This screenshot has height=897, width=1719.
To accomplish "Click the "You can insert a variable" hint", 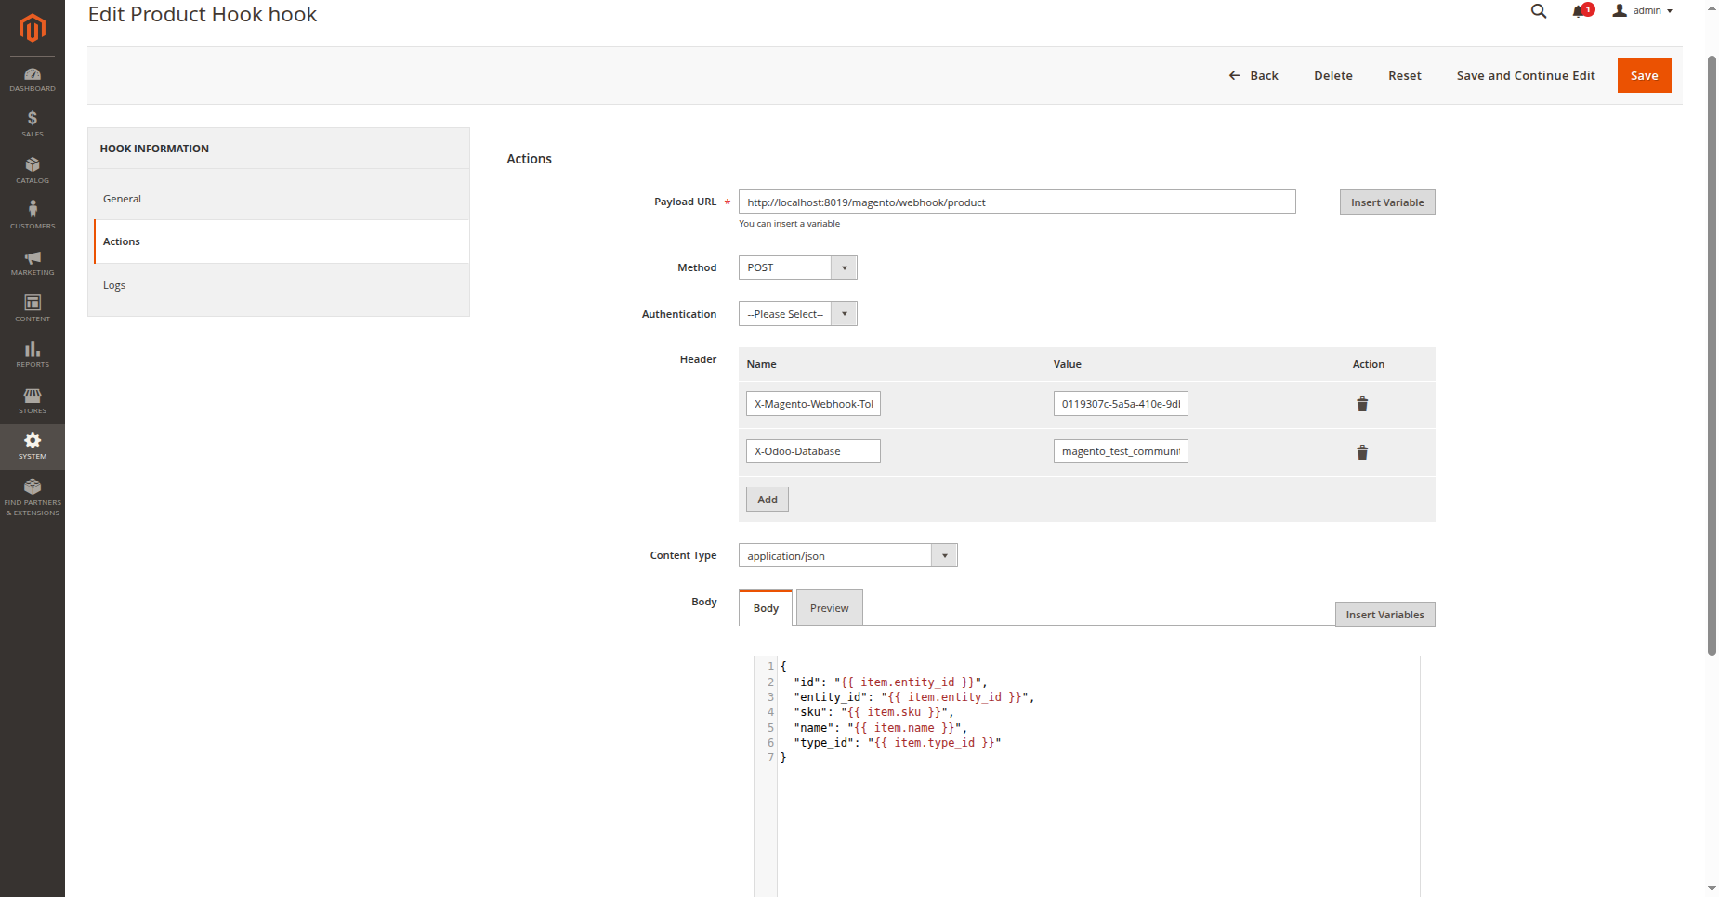I will [789, 224].
